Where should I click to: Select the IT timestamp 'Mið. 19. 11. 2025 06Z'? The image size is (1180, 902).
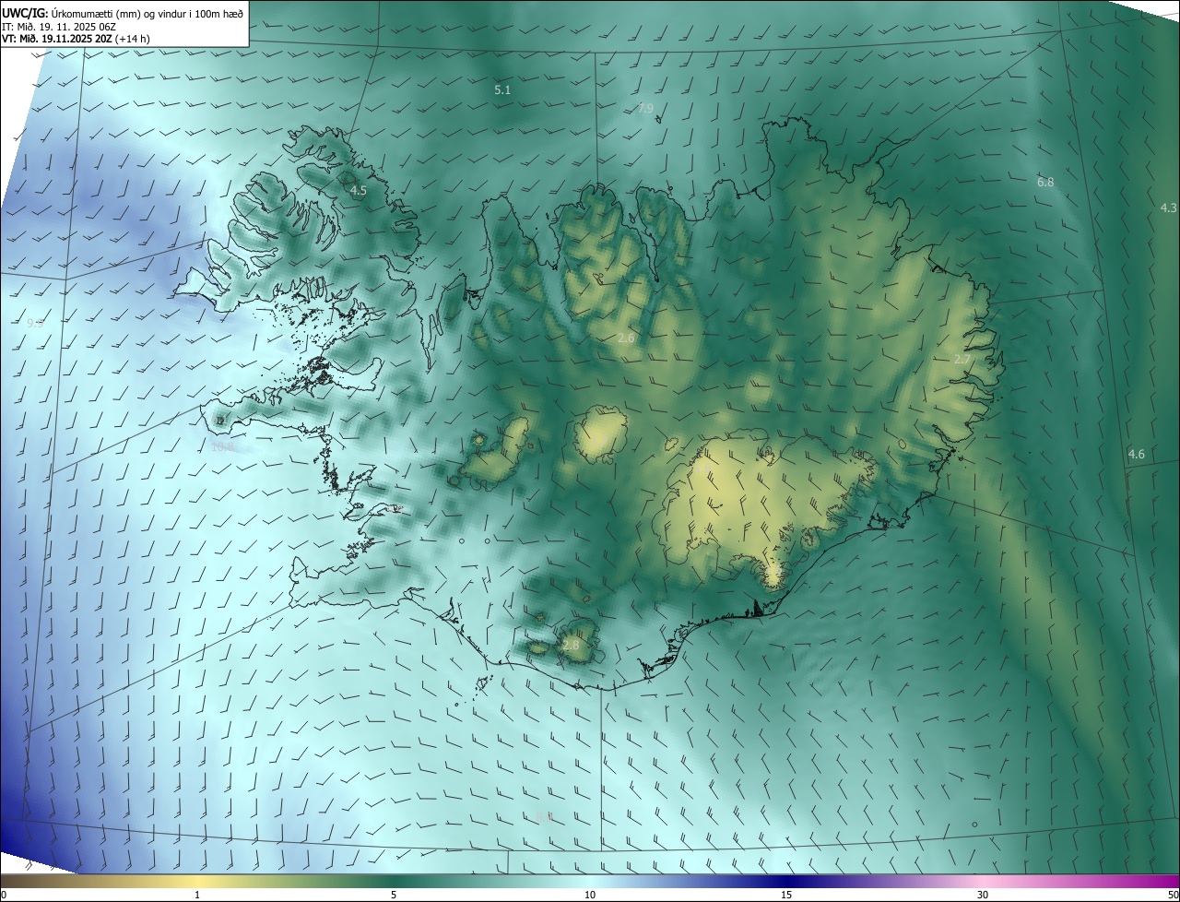66,27
